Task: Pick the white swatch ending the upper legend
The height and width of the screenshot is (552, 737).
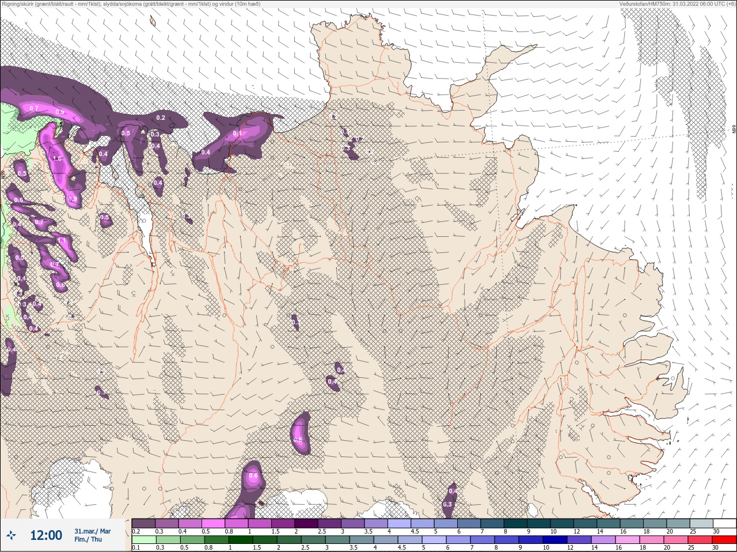Action: pos(724,523)
